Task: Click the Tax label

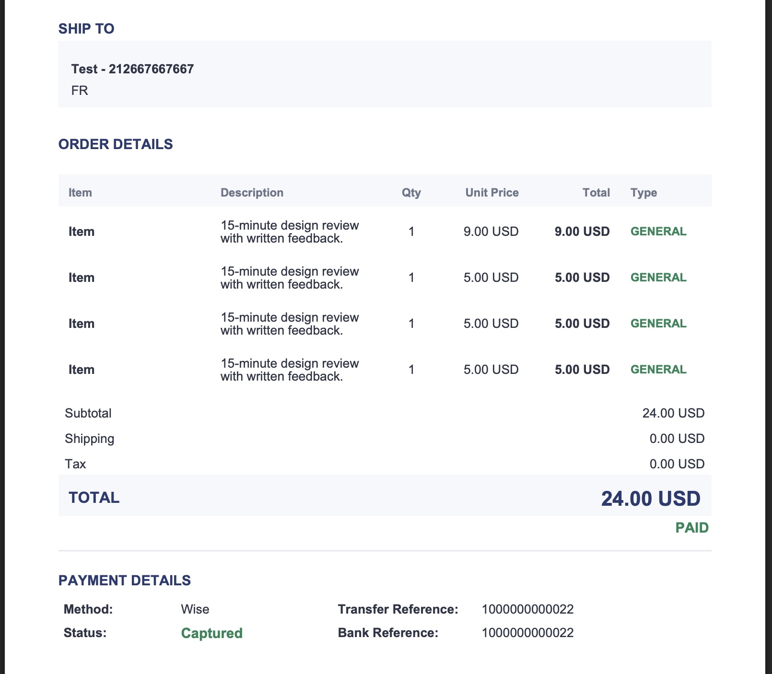Action: (75, 464)
